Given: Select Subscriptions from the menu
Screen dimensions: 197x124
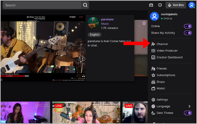Looking at the screenshot, I should (171, 75).
